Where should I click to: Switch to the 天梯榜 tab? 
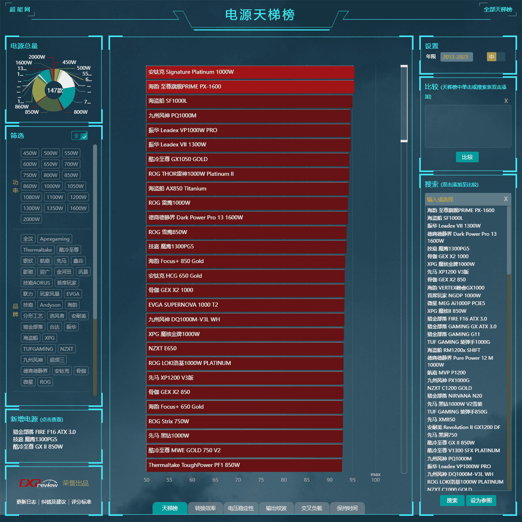point(170,508)
